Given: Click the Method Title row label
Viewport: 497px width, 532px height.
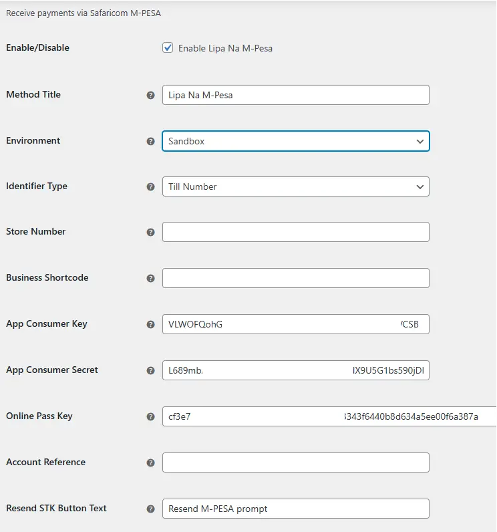Looking at the screenshot, I should click(x=33, y=94).
